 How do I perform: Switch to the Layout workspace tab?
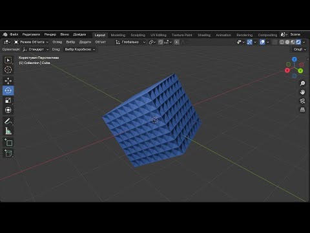pyautogui.click(x=100, y=35)
